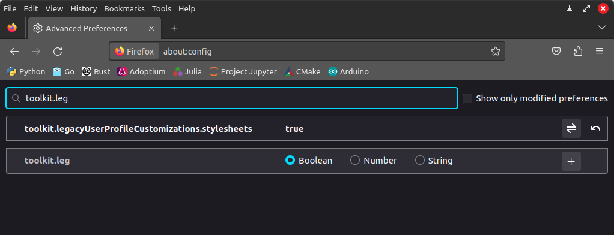Enable Show only modified preferences
Image resolution: width=614 pixels, height=235 pixels.
point(467,98)
